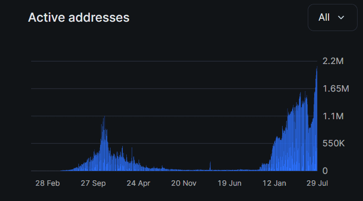The width and height of the screenshot is (363, 201).
Task: Select the 0 y-axis label
Action: [325, 171]
